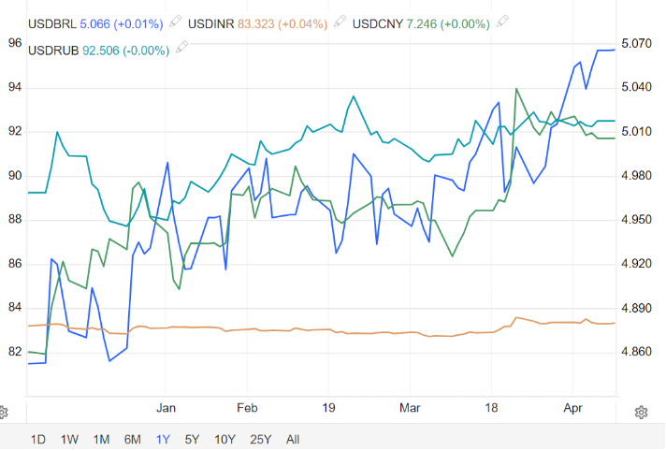Open right axis settings gear
Image resolution: width=666 pixels, height=451 pixels.
pyautogui.click(x=642, y=413)
